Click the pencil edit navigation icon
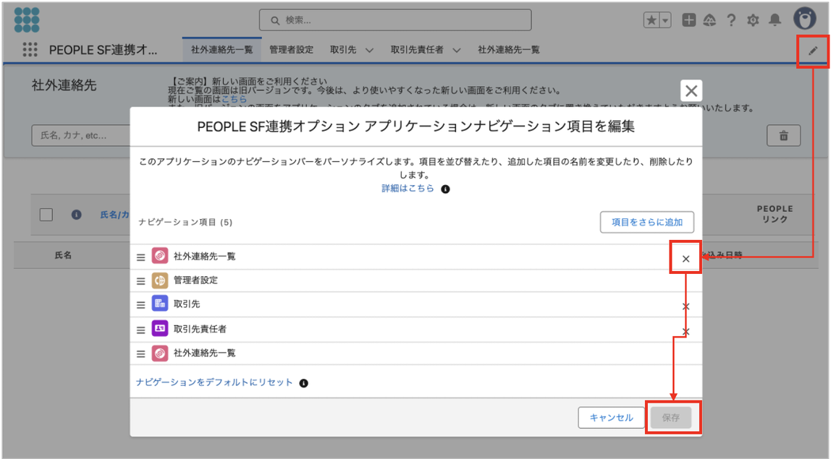 pyautogui.click(x=813, y=51)
